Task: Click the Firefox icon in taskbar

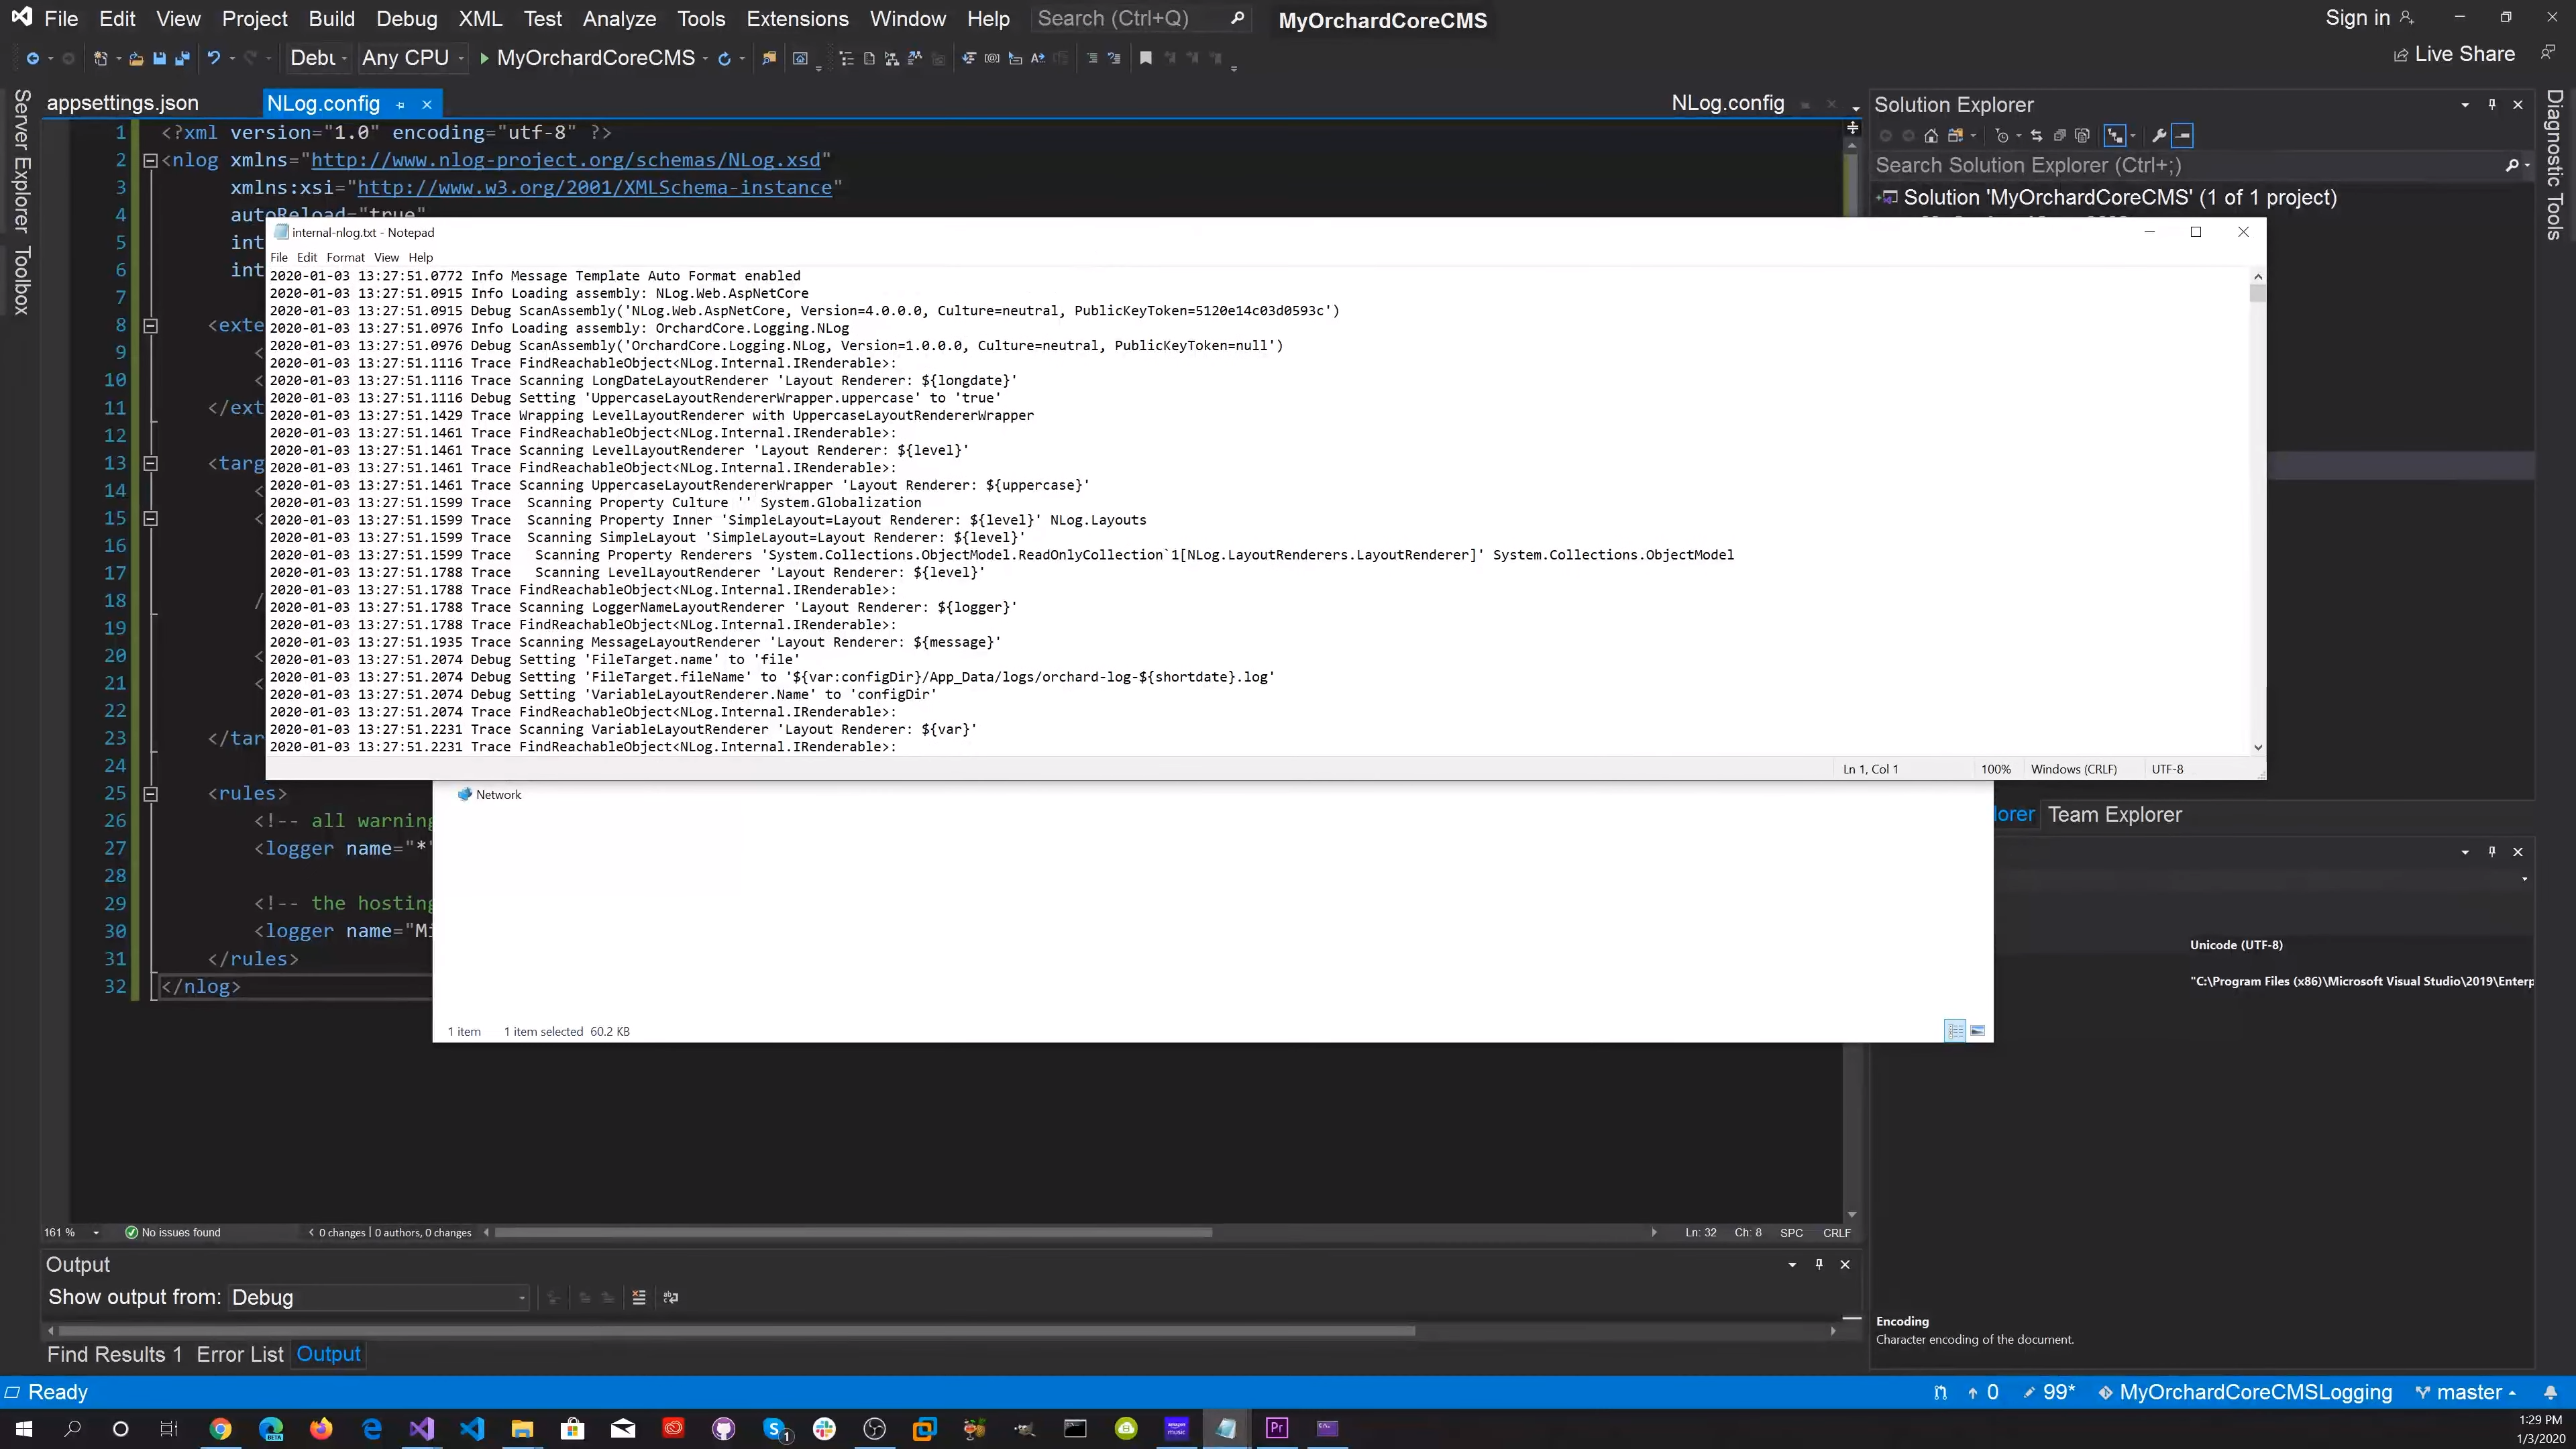Action: 321,1428
